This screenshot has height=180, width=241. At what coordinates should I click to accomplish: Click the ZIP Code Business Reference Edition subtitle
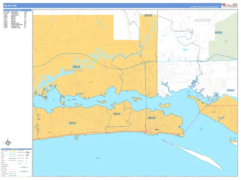(x=204, y=7)
